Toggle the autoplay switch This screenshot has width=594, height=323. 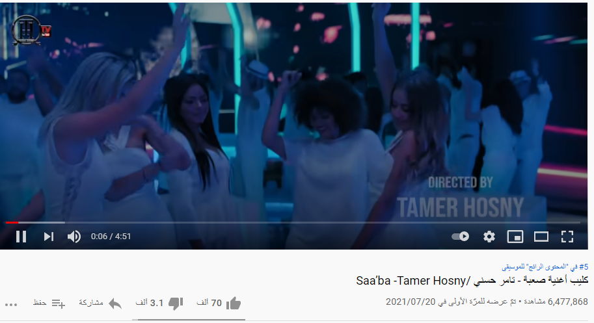460,237
